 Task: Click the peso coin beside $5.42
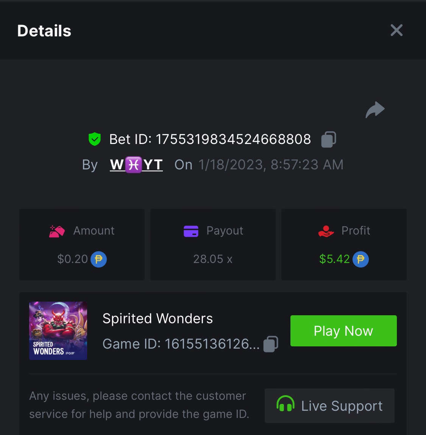point(360,260)
